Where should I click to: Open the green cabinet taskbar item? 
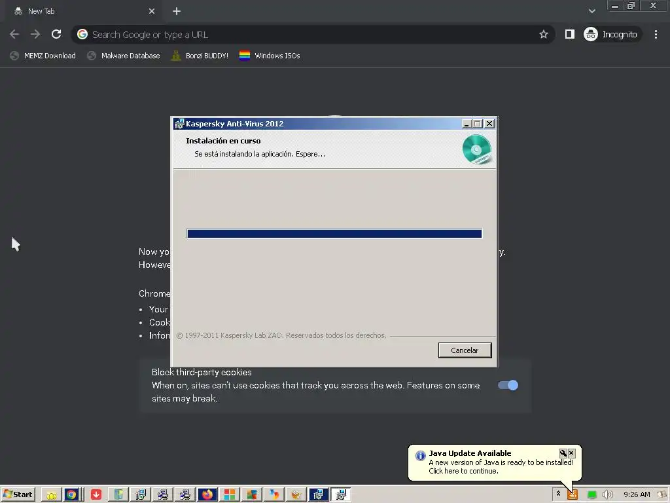(x=118, y=495)
